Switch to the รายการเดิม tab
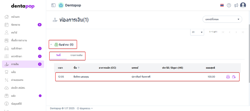This screenshot has height=111, width=250. pyautogui.click(x=76, y=55)
